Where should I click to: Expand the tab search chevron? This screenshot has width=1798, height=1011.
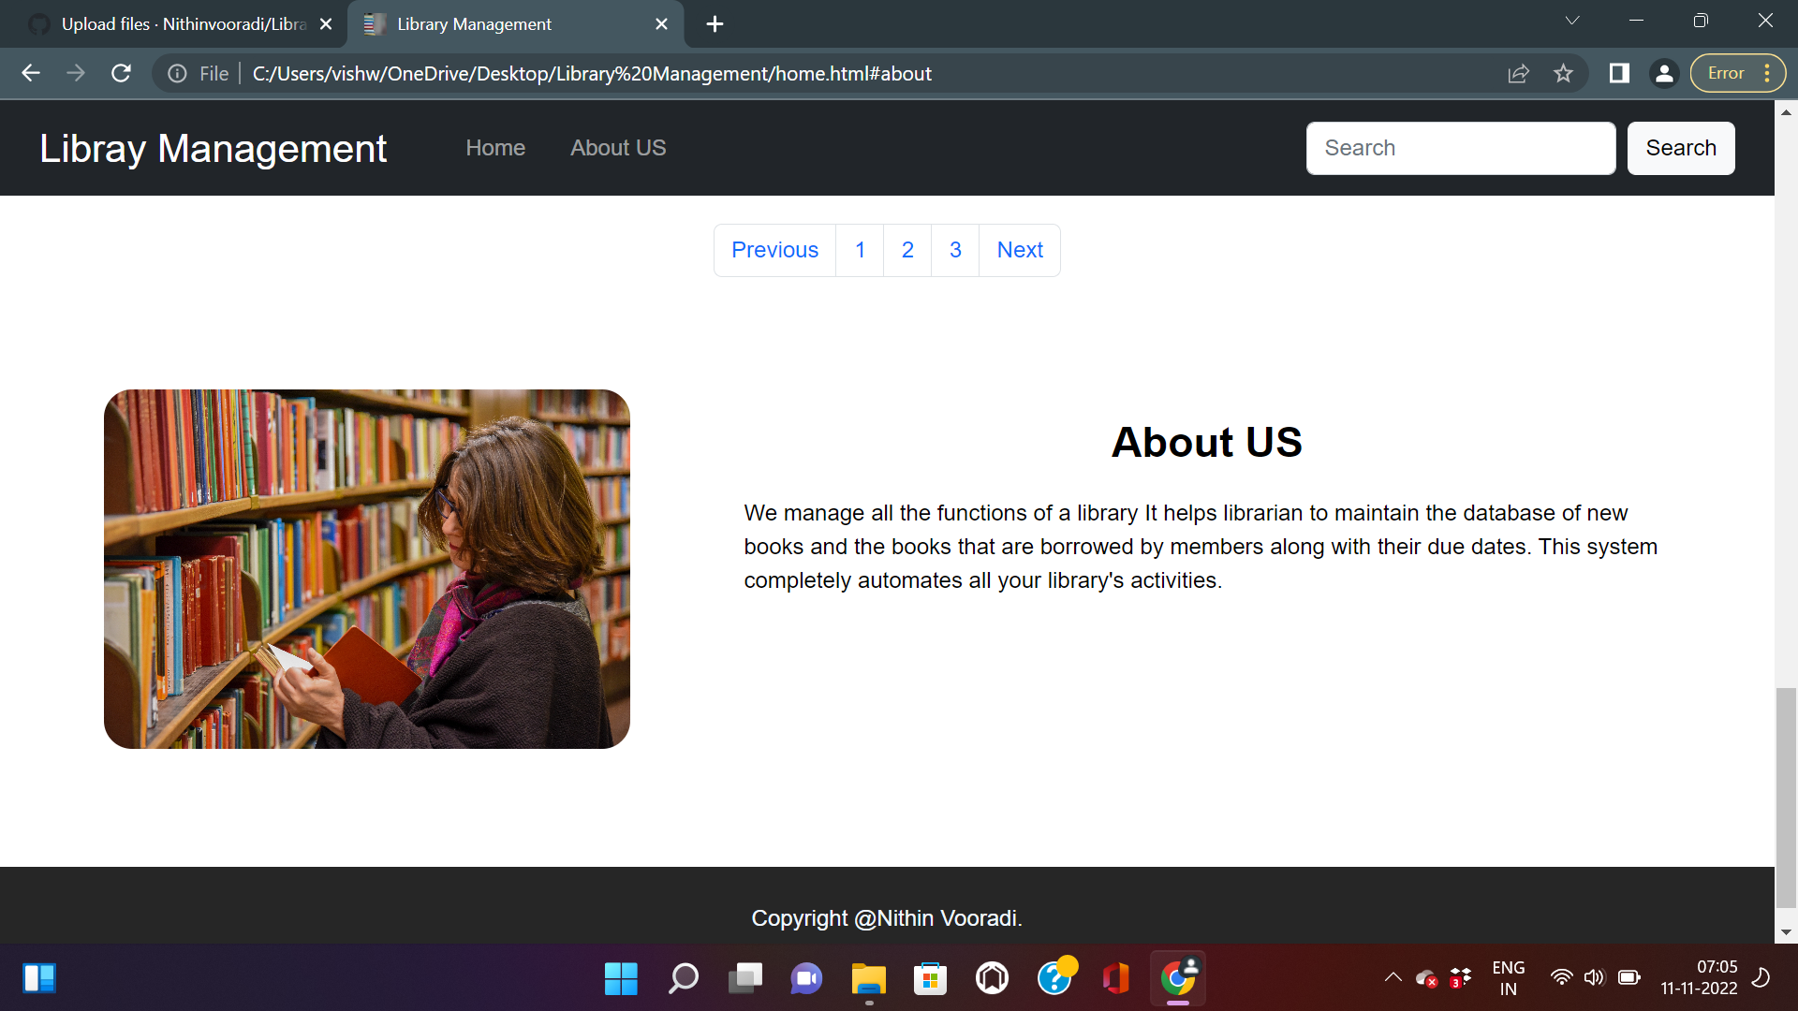[1572, 21]
